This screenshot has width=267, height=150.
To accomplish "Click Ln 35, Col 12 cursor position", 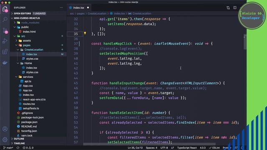I will click(135, 148).
